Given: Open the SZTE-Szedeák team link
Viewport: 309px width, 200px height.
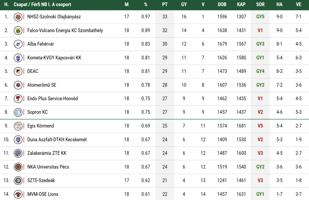Looking at the screenshot, I should pos(41,180).
